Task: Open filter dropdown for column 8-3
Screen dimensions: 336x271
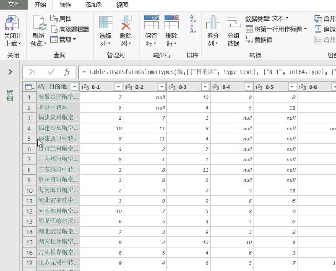Action: pos(205,87)
